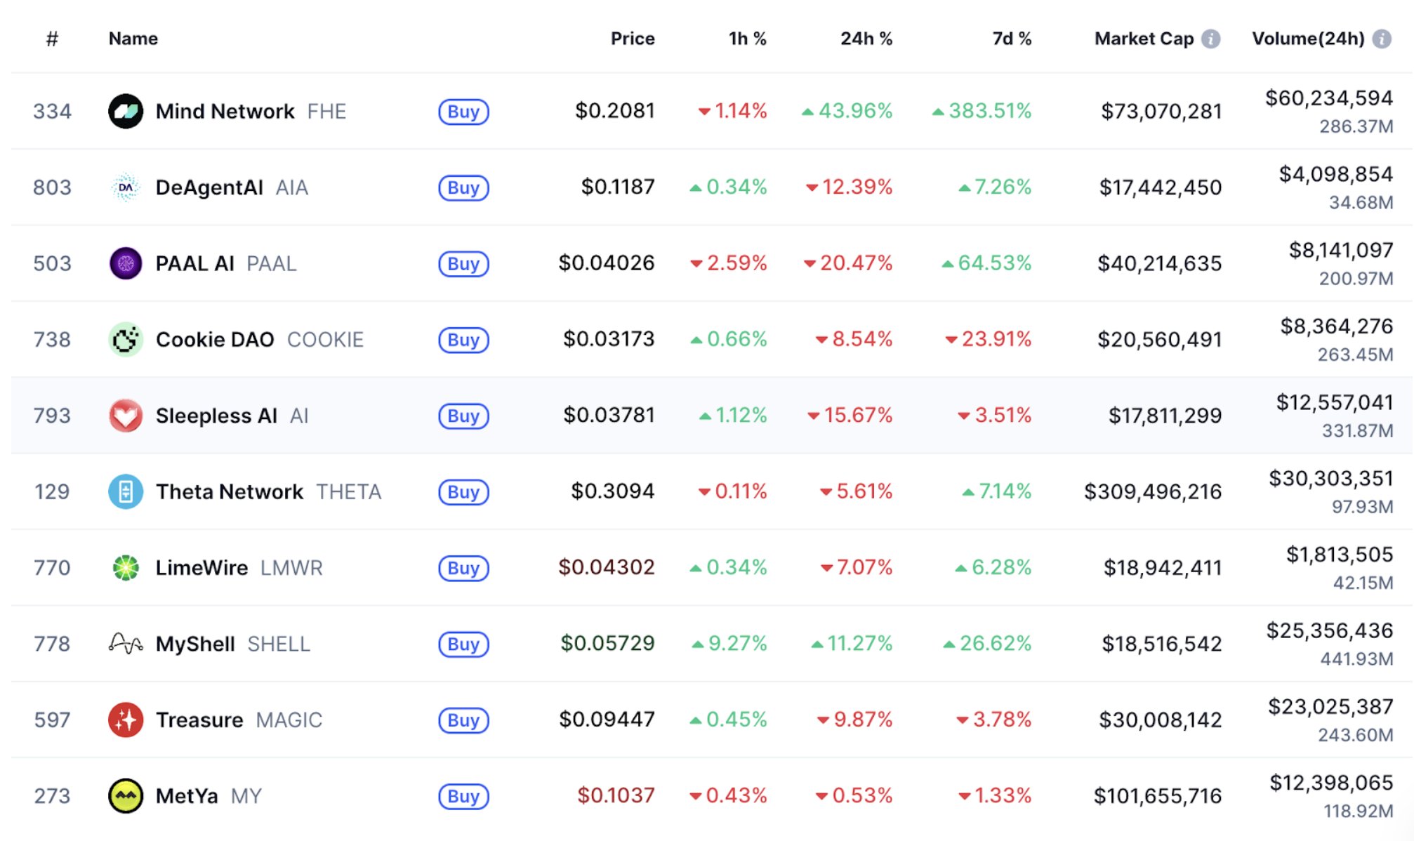Click the Sleepless AI heart logo

[126, 416]
